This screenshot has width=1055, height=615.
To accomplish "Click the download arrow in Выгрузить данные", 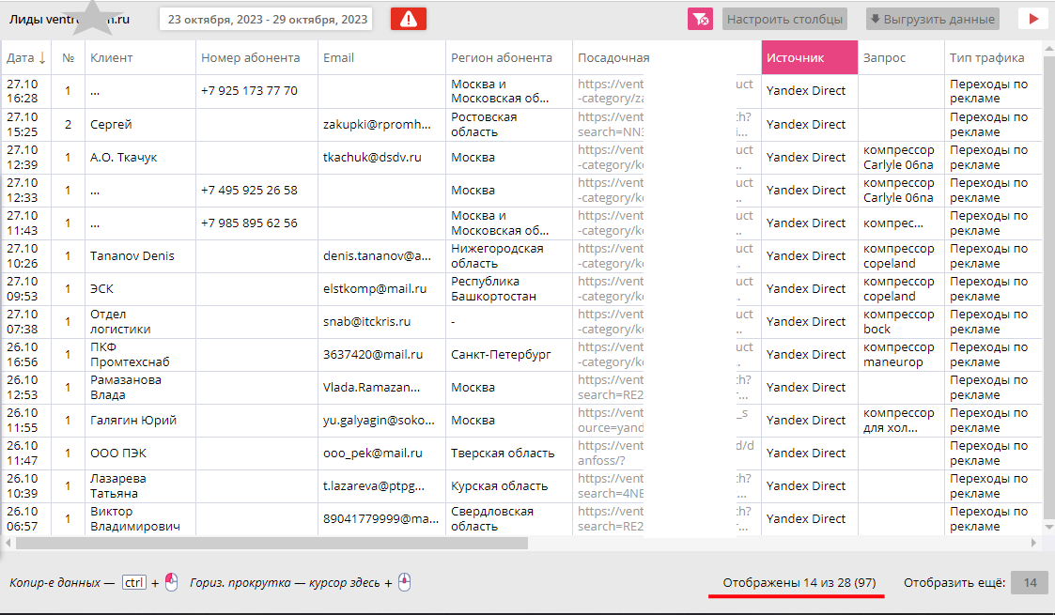I will [876, 19].
